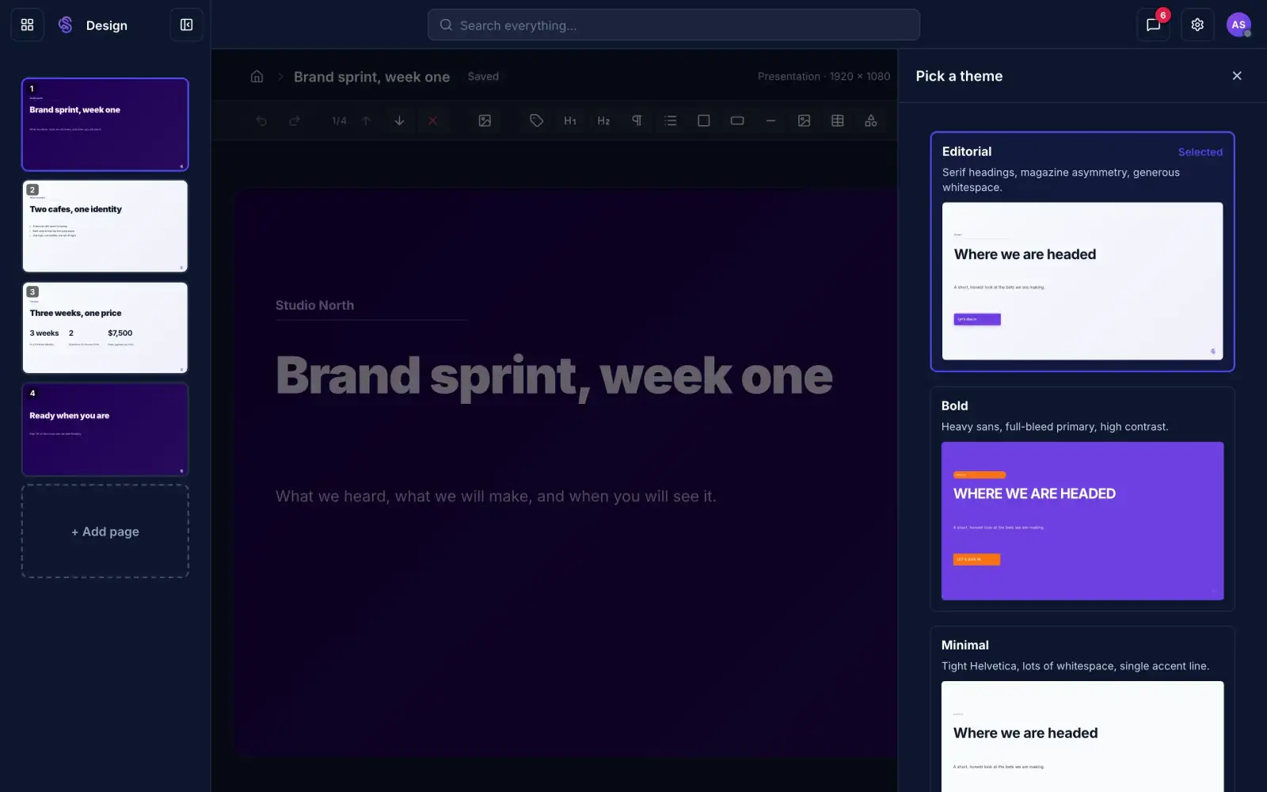Insert bulleted list block
The height and width of the screenshot is (792, 1267).
[x=671, y=120]
